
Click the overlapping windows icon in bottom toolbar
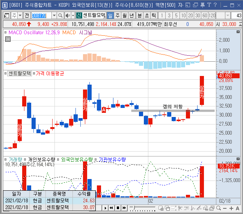168,208
